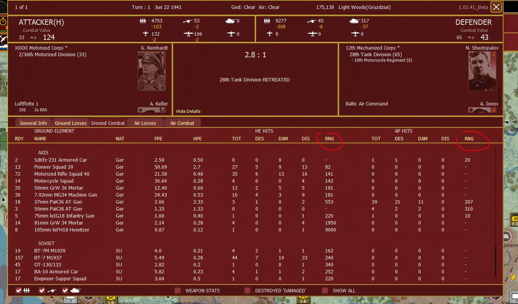518x304 pixels.
Task: Click the ground element table scrollbar
Action: 495,212
